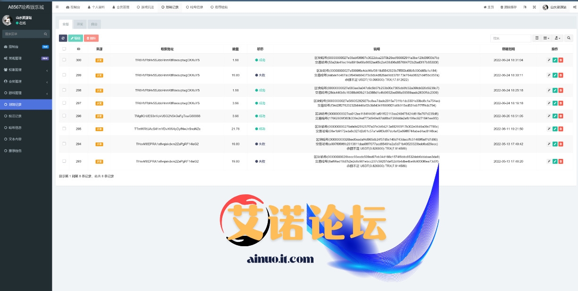Click the green pencil icon for row 297
The height and width of the screenshot is (291, 578).
[x=555, y=103]
